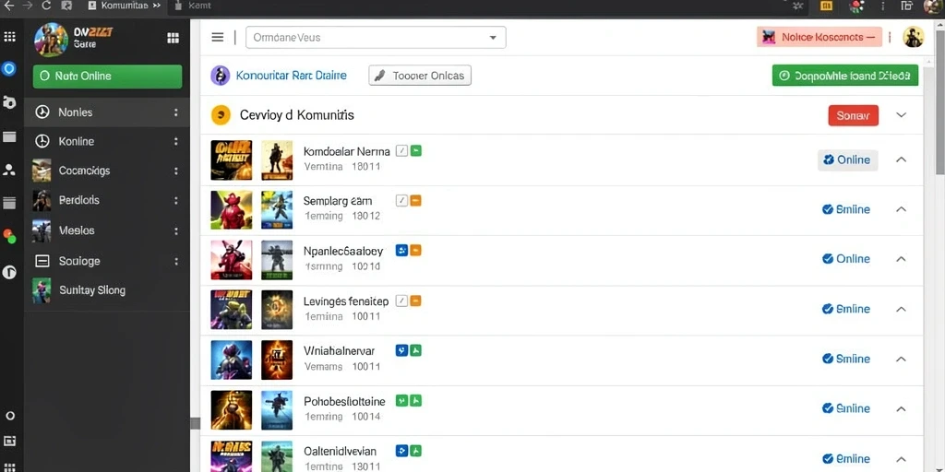Click the Levingés fensitep game thumbnail
This screenshot has height=472, width=945.
[x=232, y=310]
